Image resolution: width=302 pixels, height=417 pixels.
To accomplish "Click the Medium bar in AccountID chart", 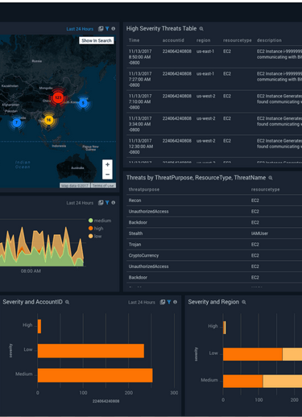I will pyautogui.click(x=95, y=375).
